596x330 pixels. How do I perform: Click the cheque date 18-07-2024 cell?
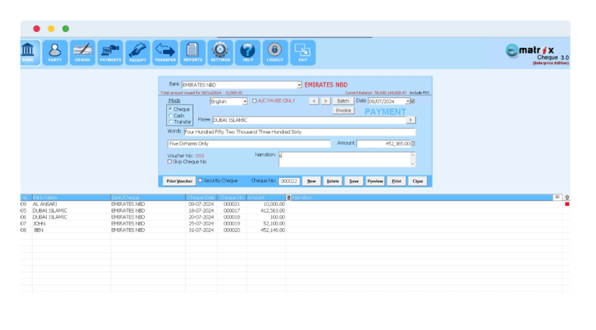[x=201, y=211]
